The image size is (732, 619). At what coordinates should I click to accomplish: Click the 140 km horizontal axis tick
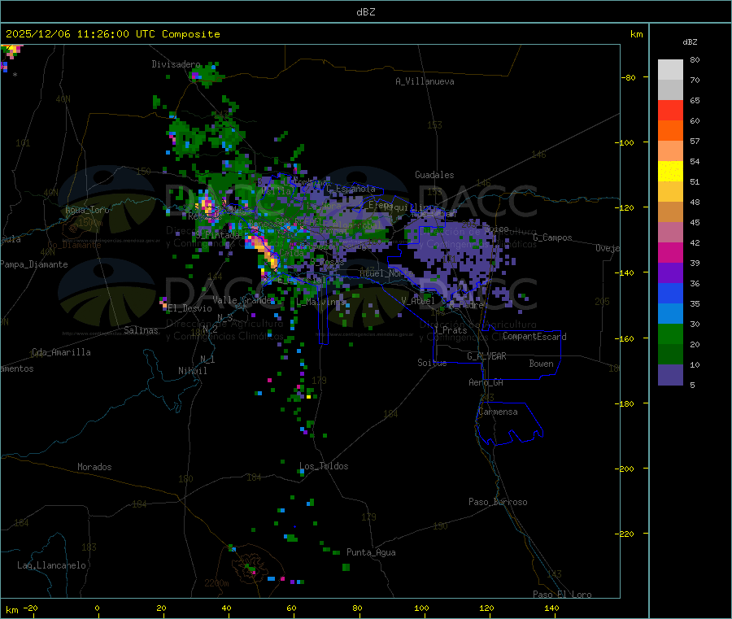(551, 608)
